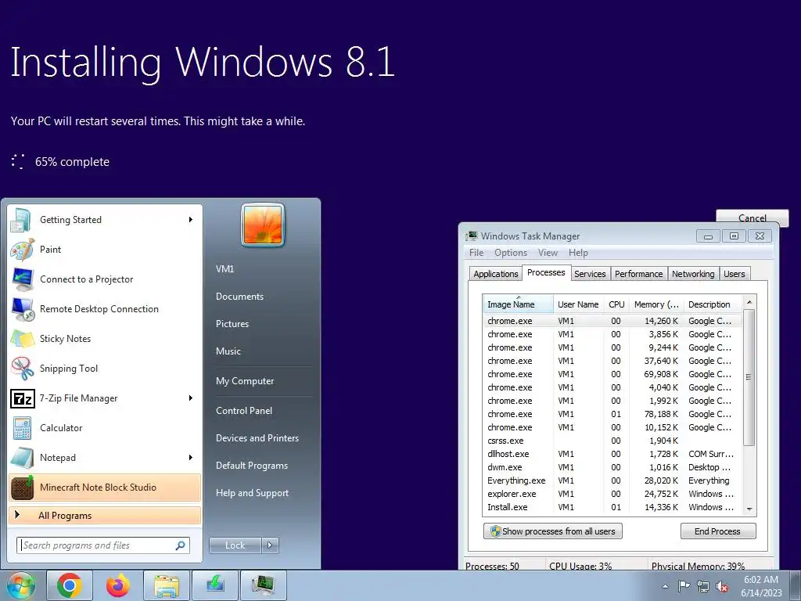Click the shield icon on Show processes button
Image resolution: width=801 pixels, height=601 pixels.
point(495,531)
